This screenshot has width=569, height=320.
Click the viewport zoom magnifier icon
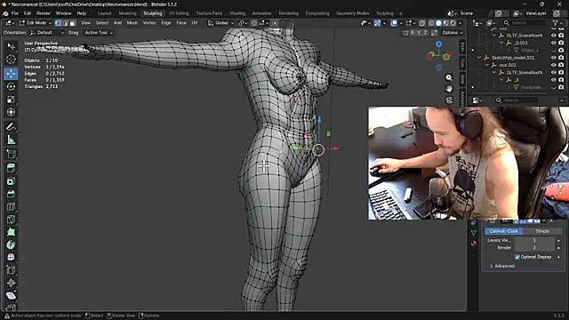click(449, 78)
